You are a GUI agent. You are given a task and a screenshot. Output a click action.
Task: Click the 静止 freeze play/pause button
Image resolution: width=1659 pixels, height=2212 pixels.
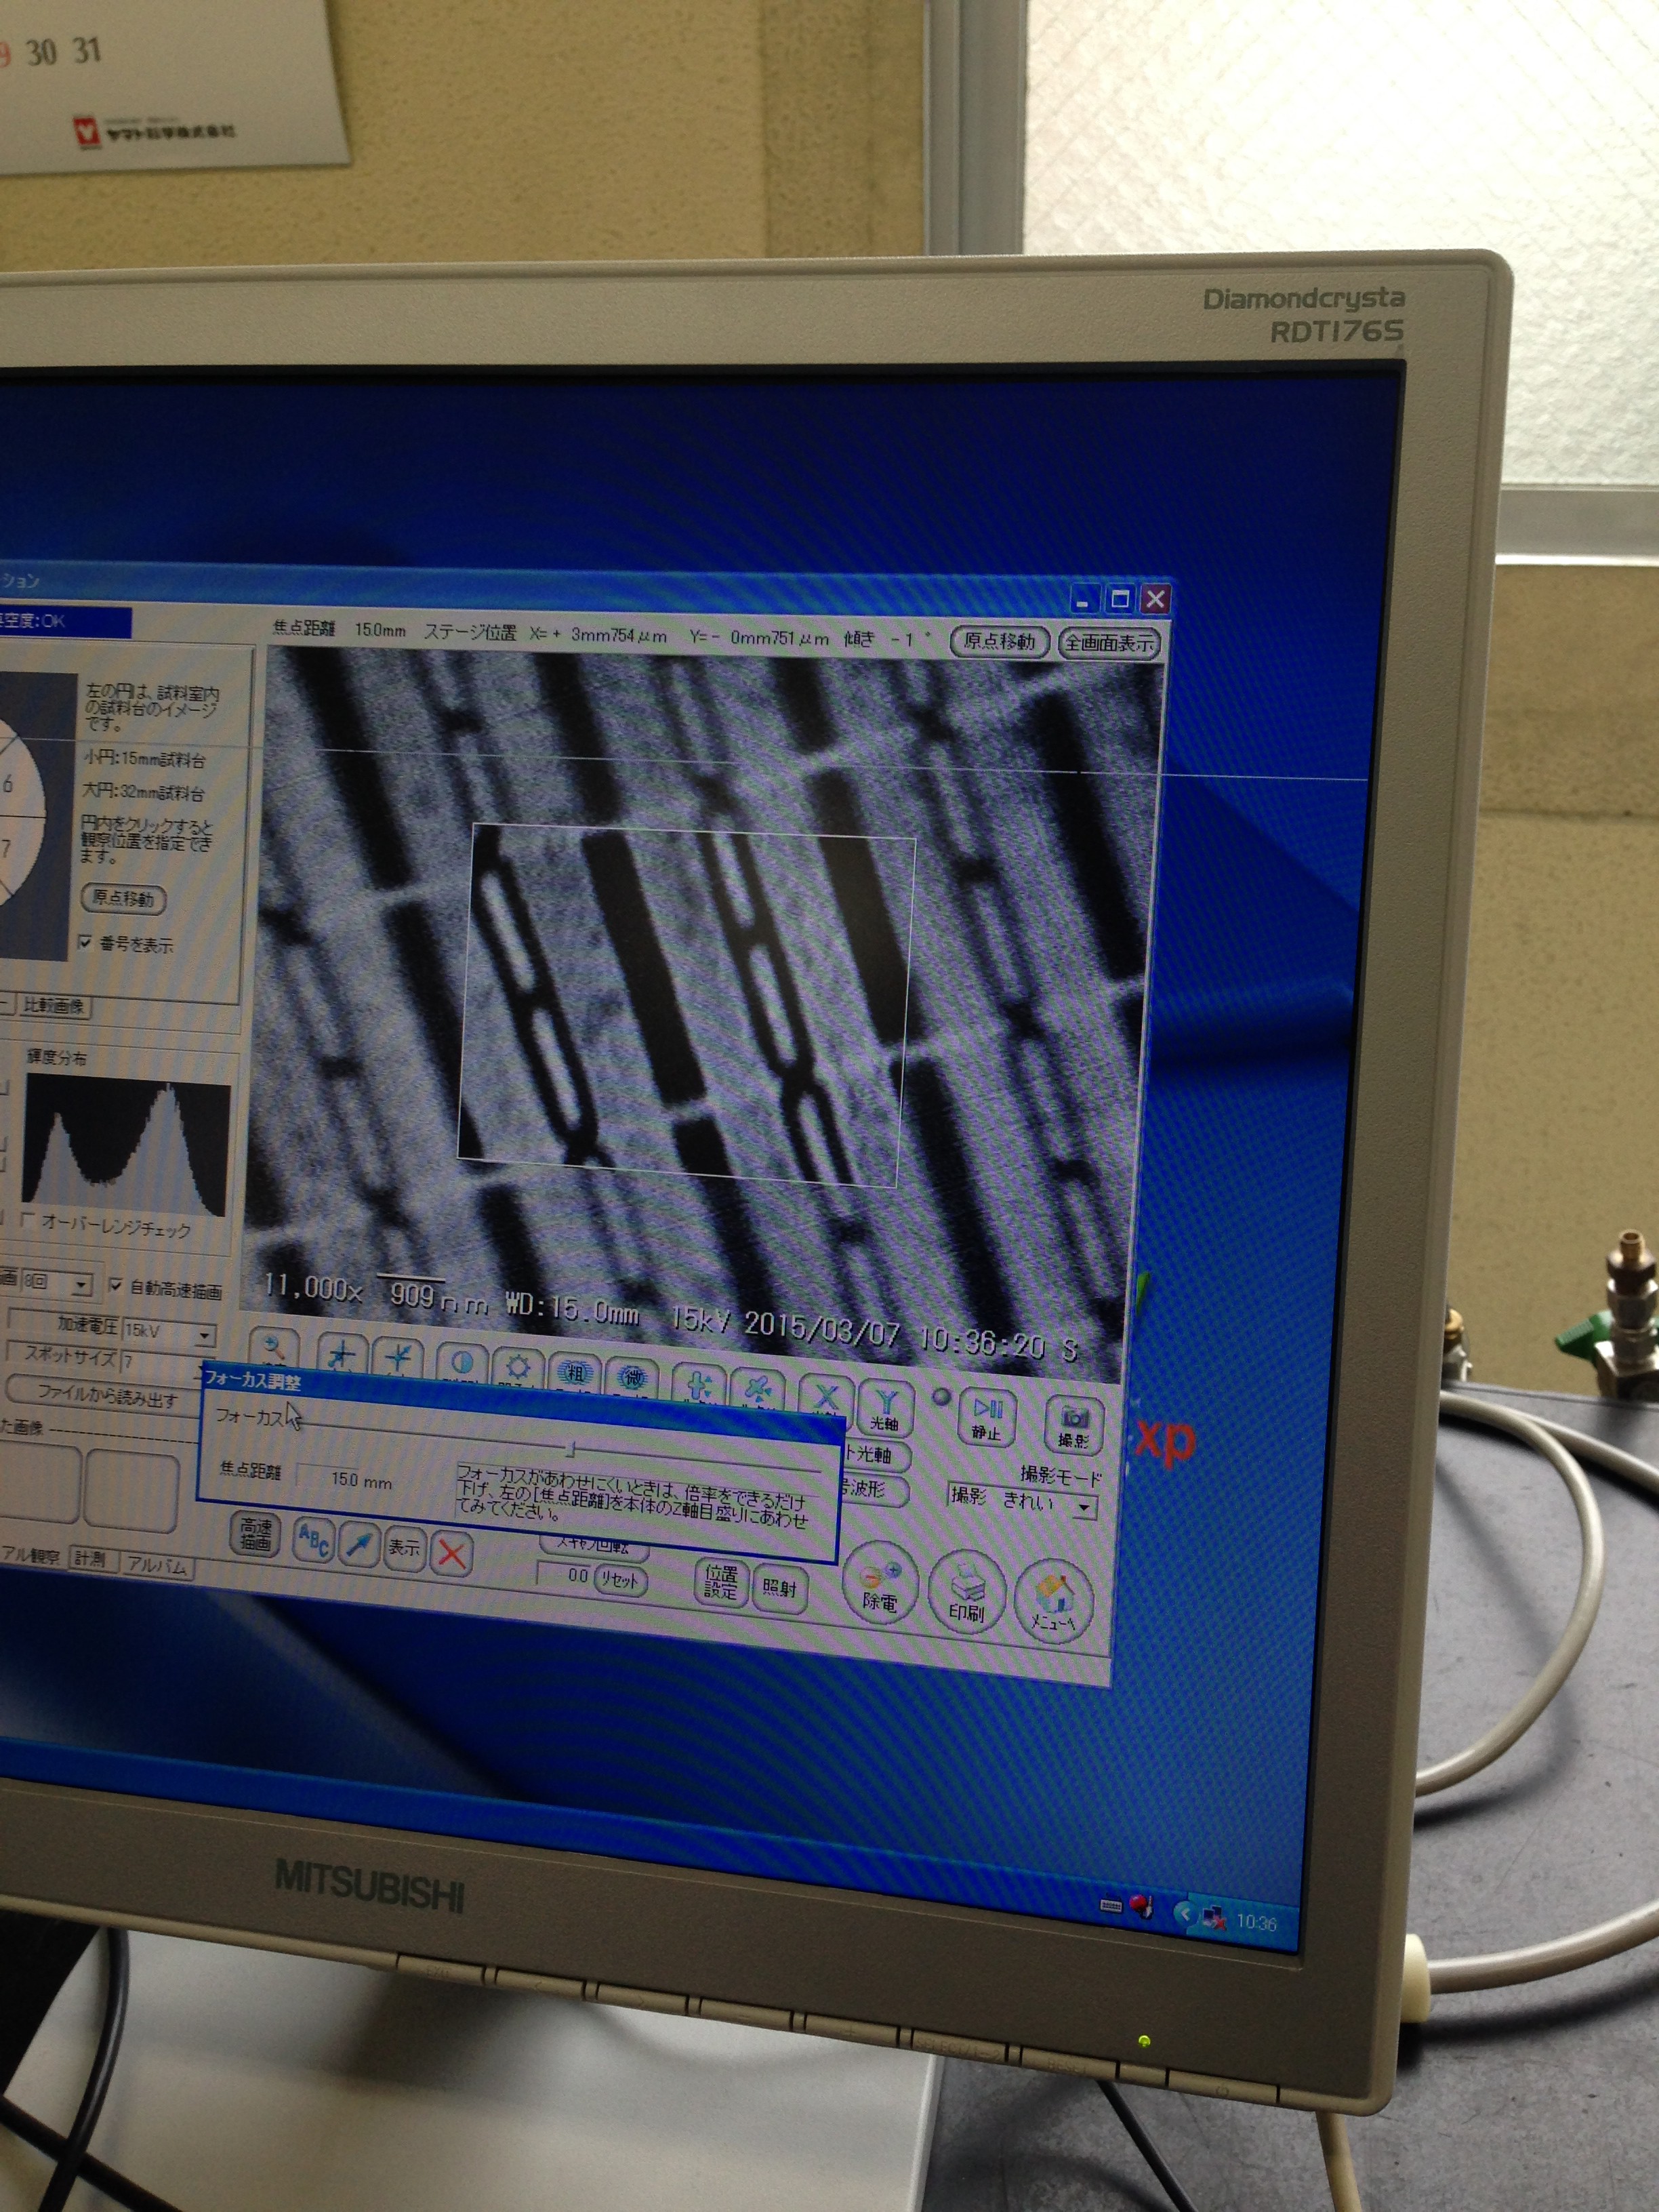point(987,1418)
